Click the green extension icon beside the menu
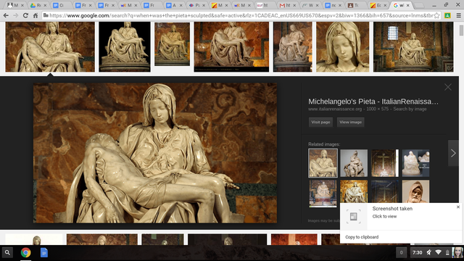 [x=447, y=15]
